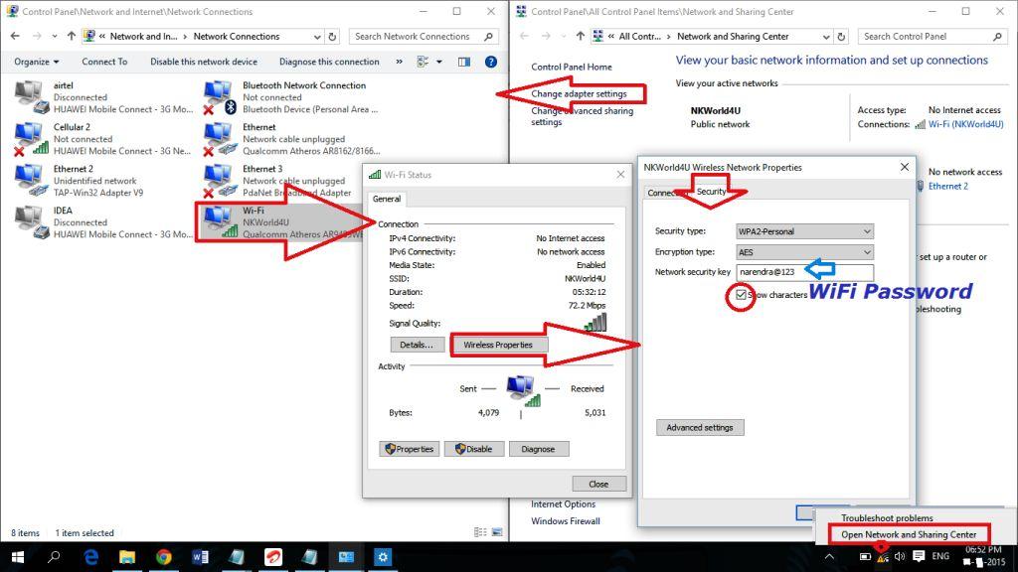Open recent locations dropdown in Network Connections
This screenshot has width=1018, height=572.
click(x=55, y=37)
